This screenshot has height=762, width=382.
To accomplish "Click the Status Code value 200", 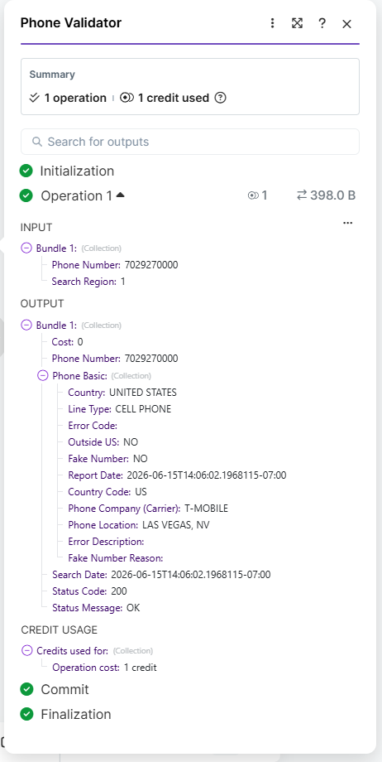I will 118,591.
